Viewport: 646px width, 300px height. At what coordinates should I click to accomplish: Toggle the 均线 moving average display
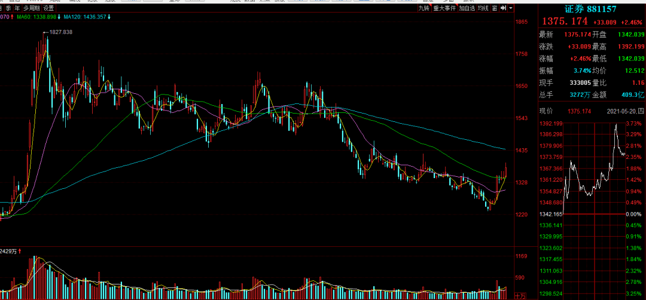(483, 8)
